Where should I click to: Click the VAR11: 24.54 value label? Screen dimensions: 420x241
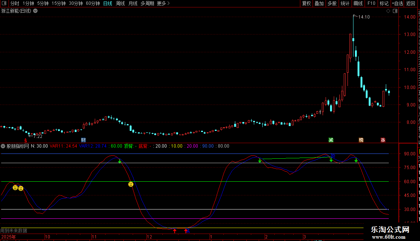[x=64, y=146]
